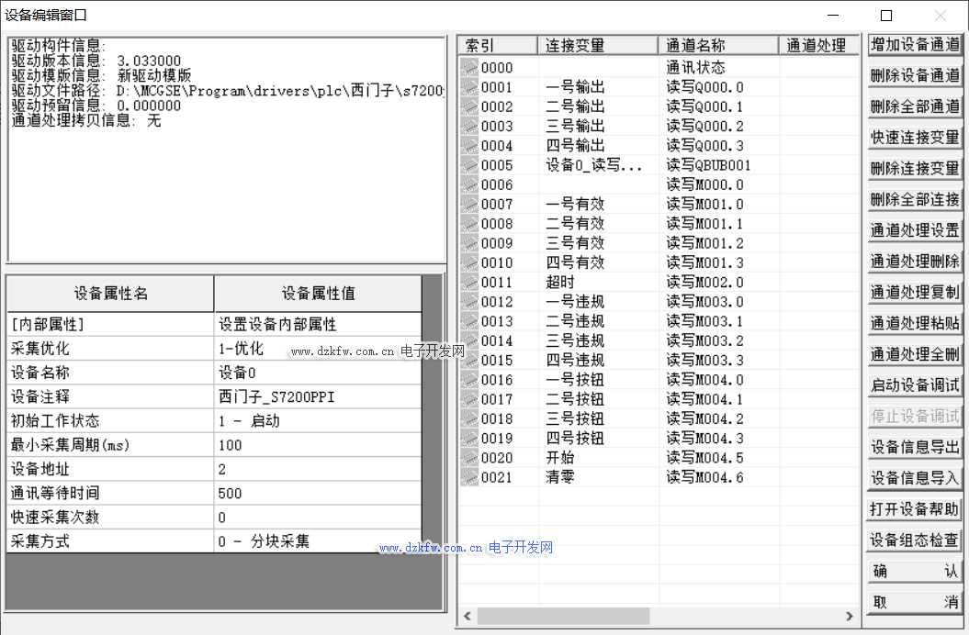
Task: Click the icon of row 0012 一号违规
Action: pos(469,302)
